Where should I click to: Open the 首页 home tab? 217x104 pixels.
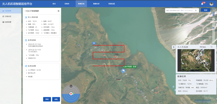[x=54, y=4]
